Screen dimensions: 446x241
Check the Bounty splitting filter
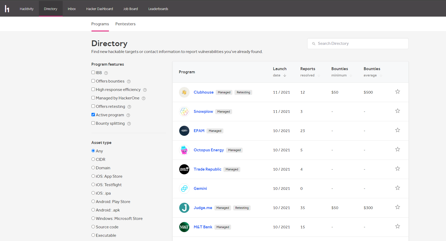[x=93, y=123]
